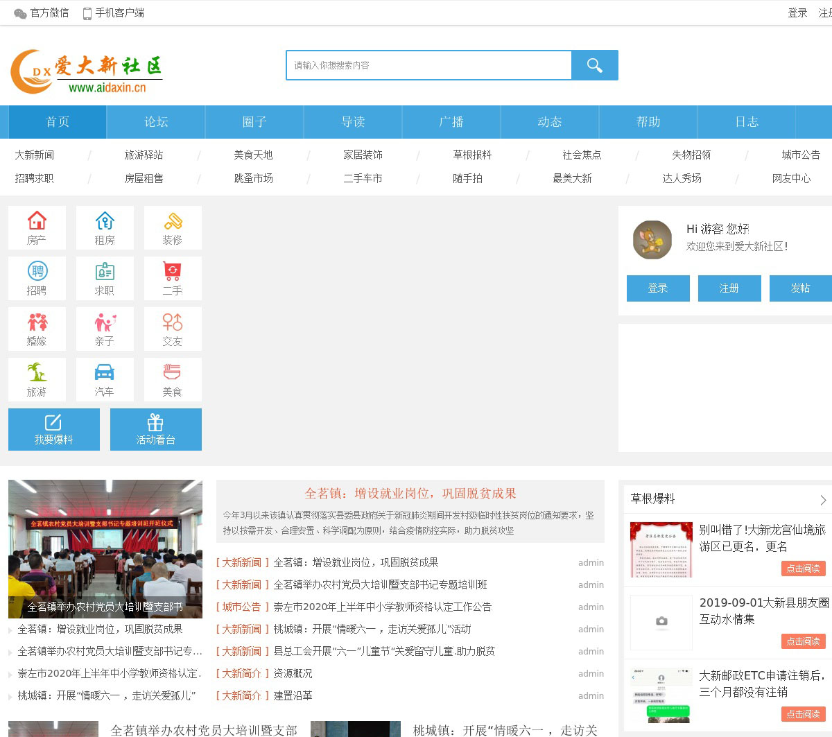Open the 全茗镇 meeting photo thumbnail
The image size is (832, 737).
click(x=105, y=548)
